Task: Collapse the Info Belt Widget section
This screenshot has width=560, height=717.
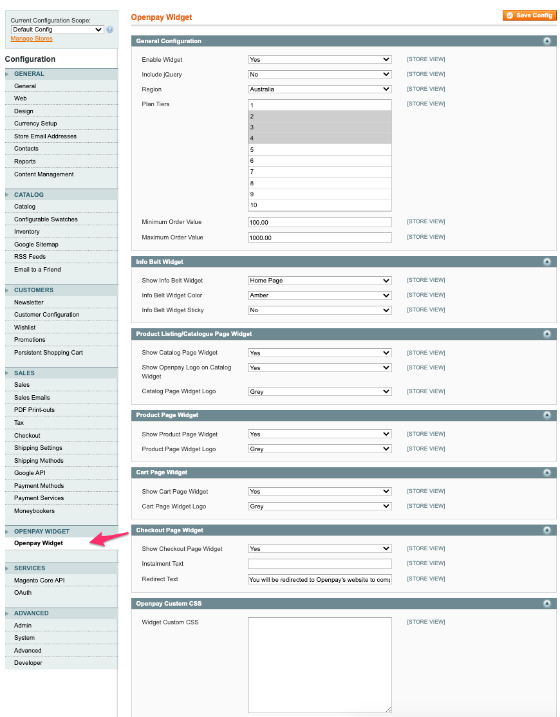Action: 547,261
